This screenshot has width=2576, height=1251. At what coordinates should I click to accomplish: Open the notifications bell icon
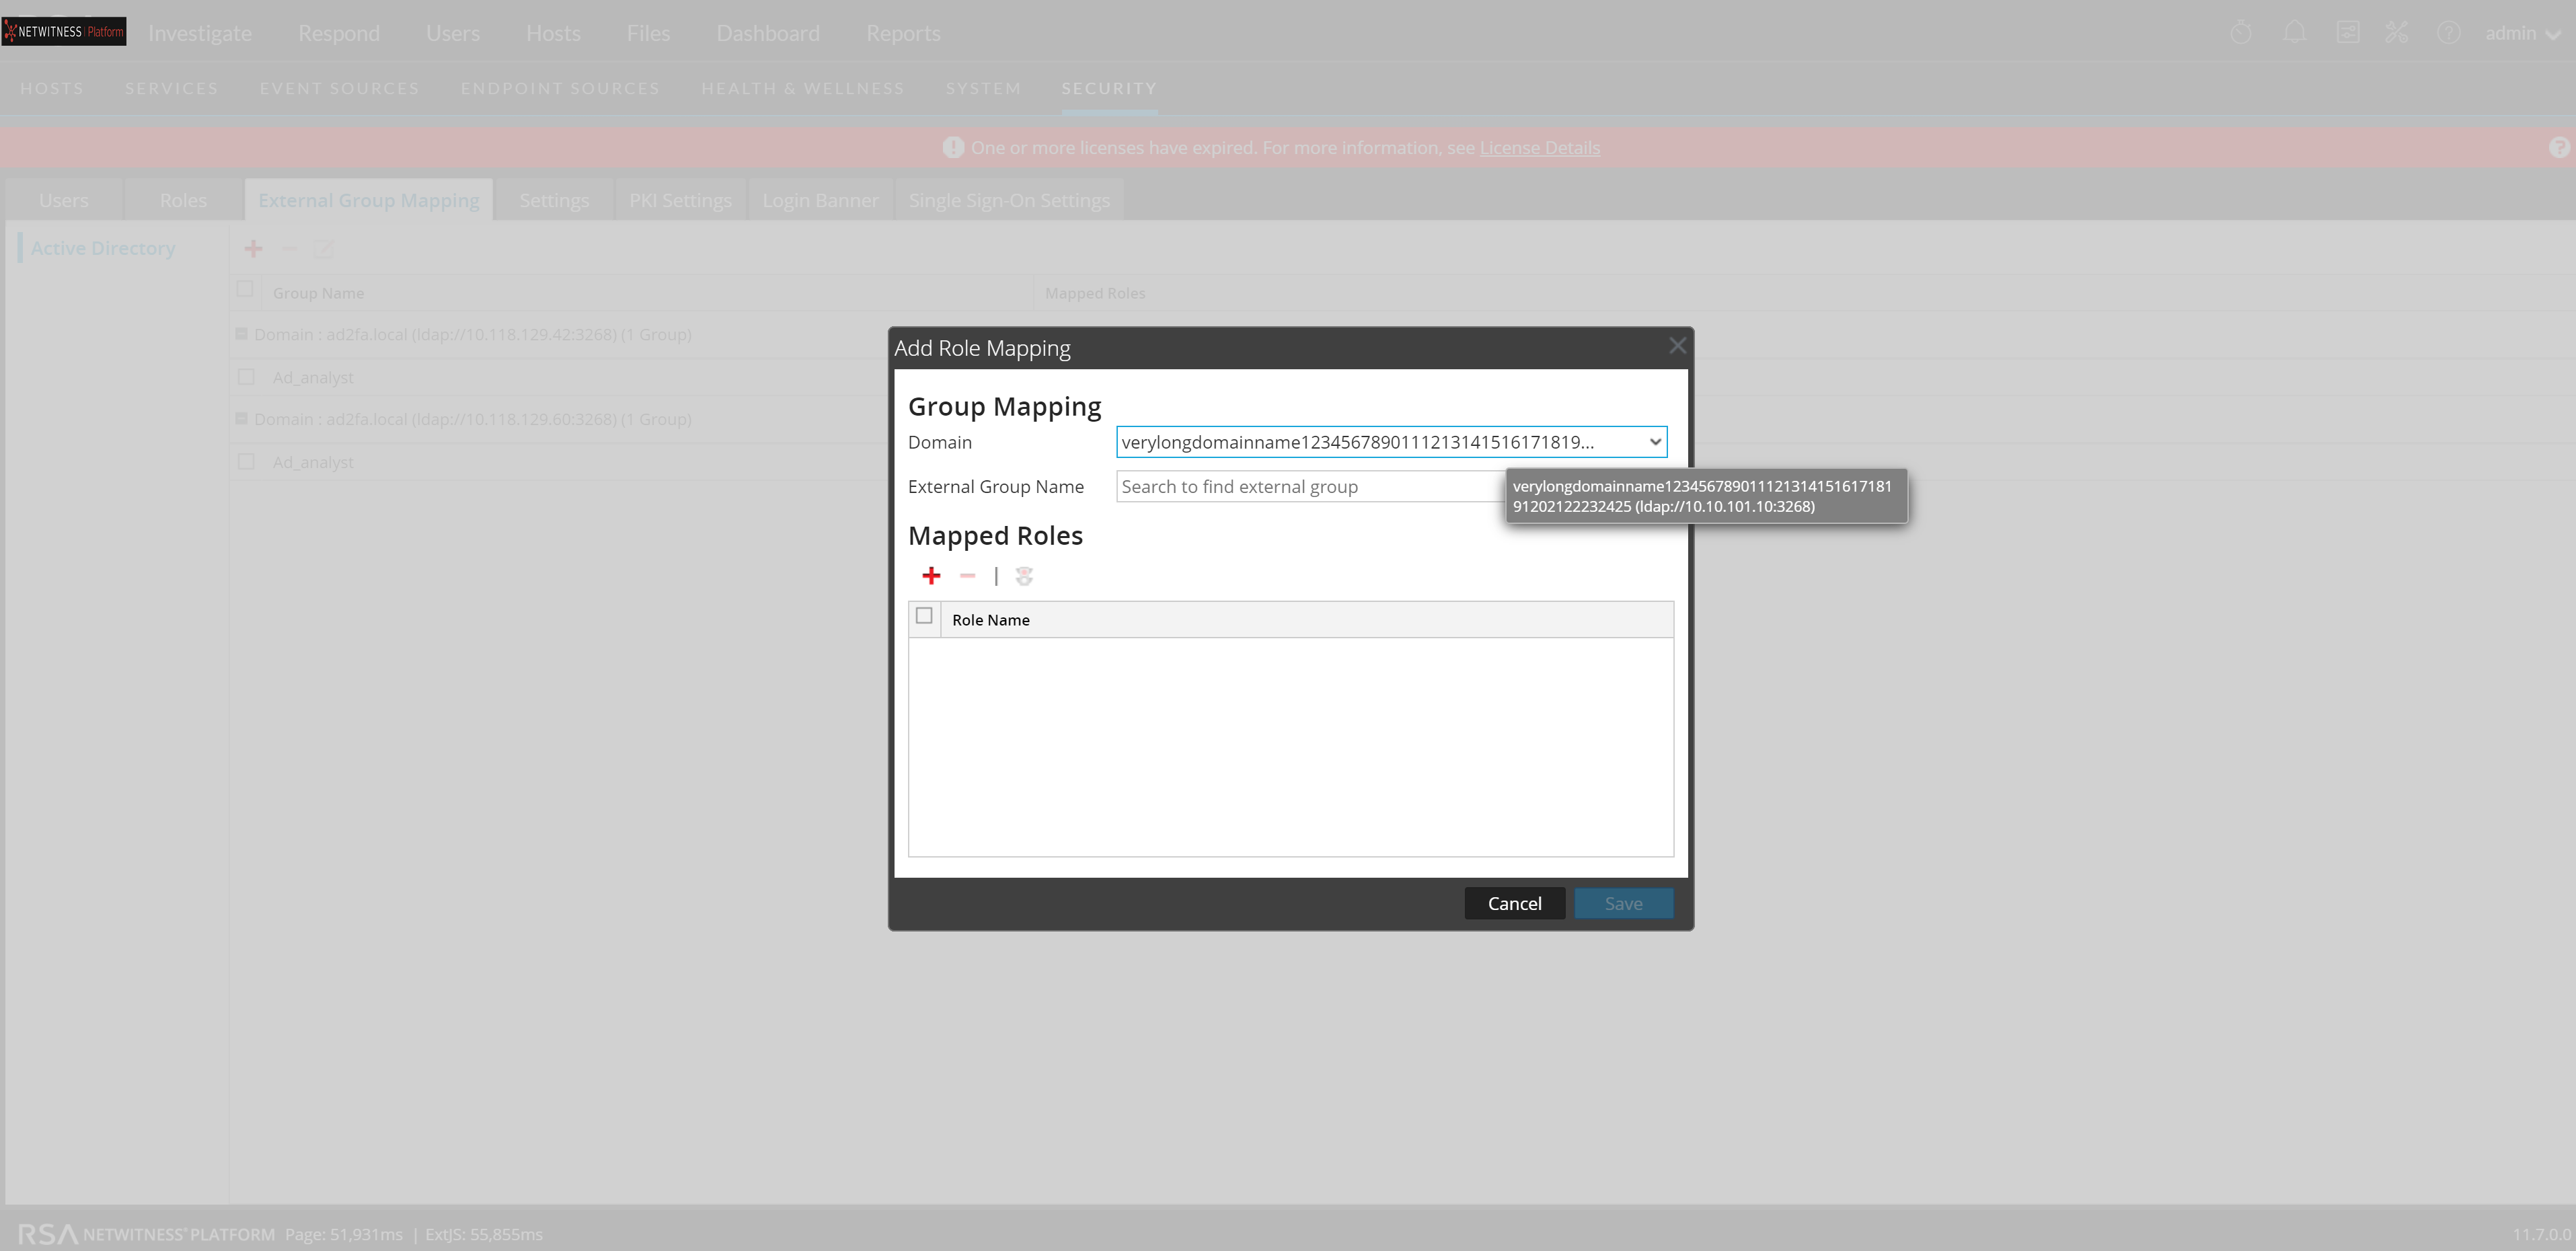tap(2294, 33)
